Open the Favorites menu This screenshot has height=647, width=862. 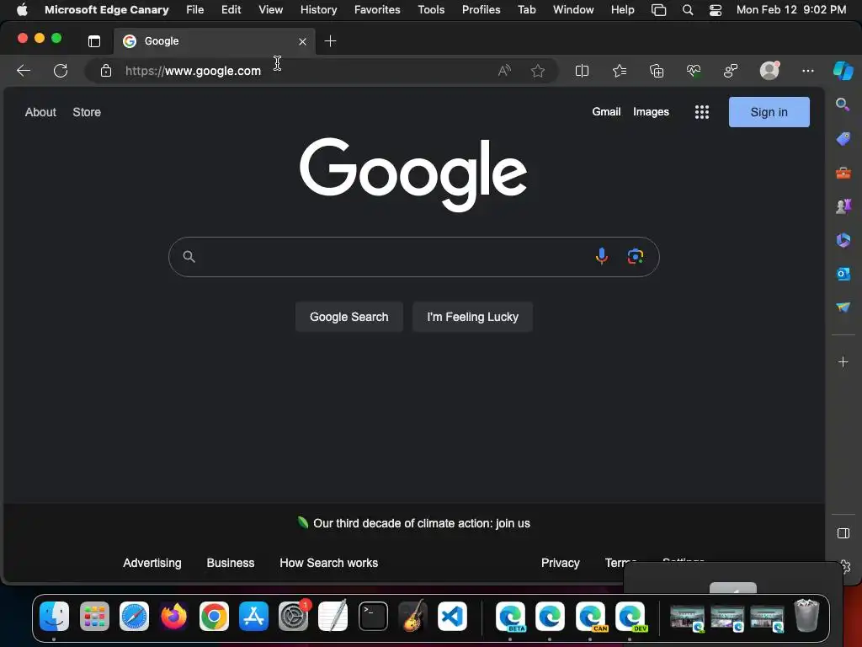point(377,9)
